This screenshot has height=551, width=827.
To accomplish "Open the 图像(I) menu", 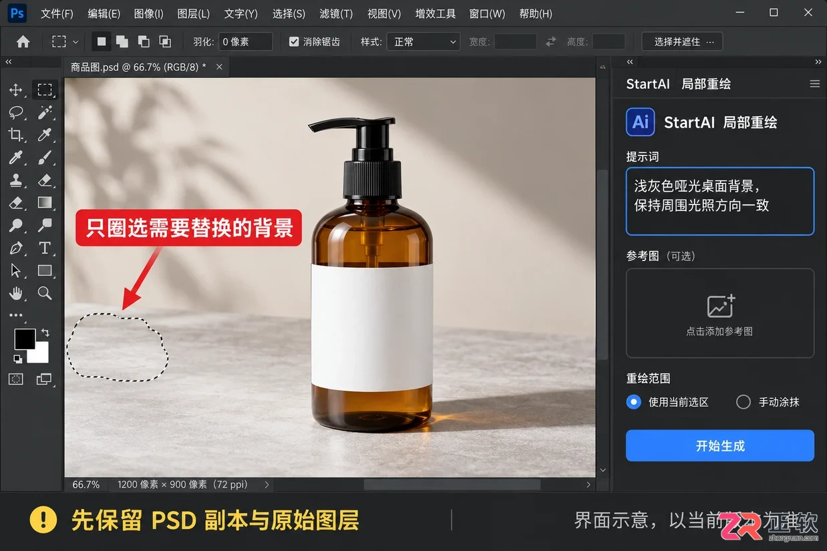I will (x=148, y=13).
